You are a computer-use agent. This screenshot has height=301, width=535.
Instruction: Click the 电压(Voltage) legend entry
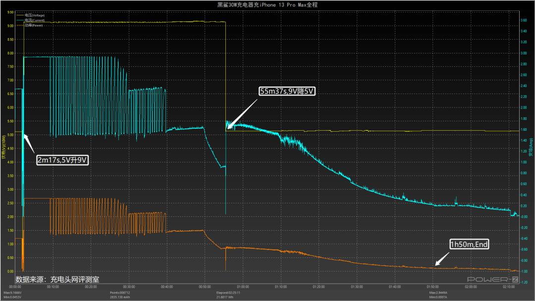tap(30, 15)
